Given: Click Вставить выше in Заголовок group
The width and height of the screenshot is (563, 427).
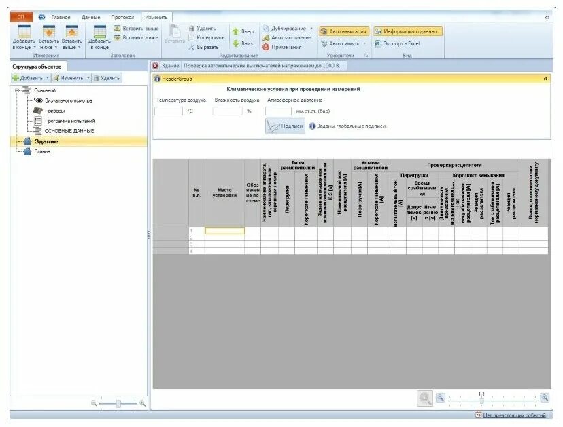Looking at the screenshot, I should point(137,28).
